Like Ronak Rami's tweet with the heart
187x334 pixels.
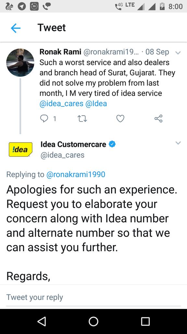click(120, 118)
